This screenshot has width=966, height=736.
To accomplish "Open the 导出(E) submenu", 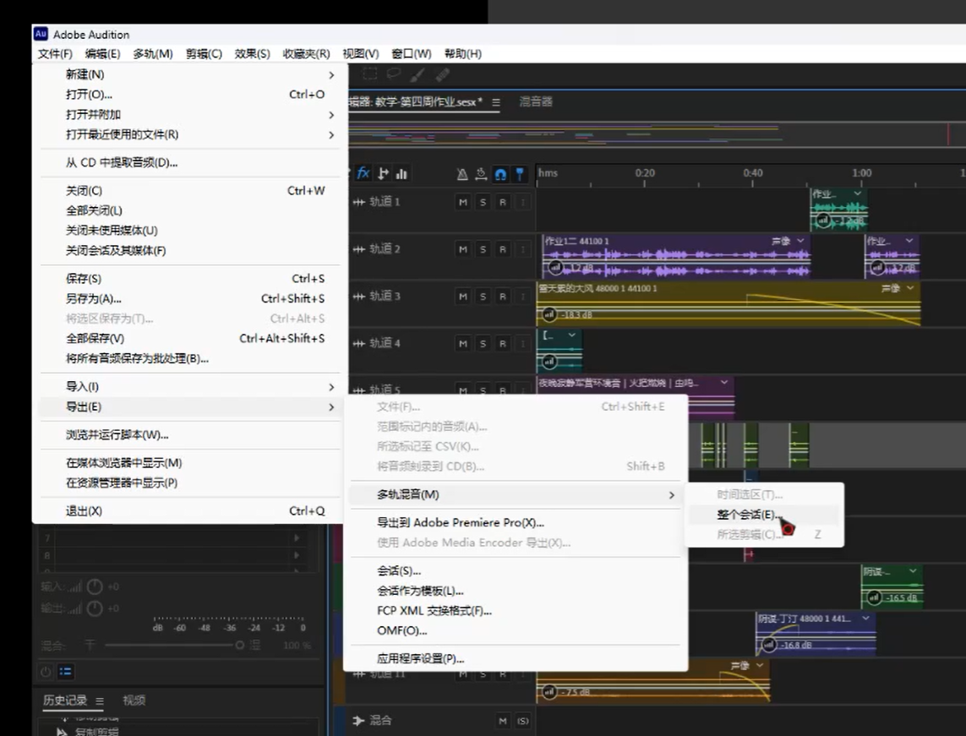I will 190,407.
